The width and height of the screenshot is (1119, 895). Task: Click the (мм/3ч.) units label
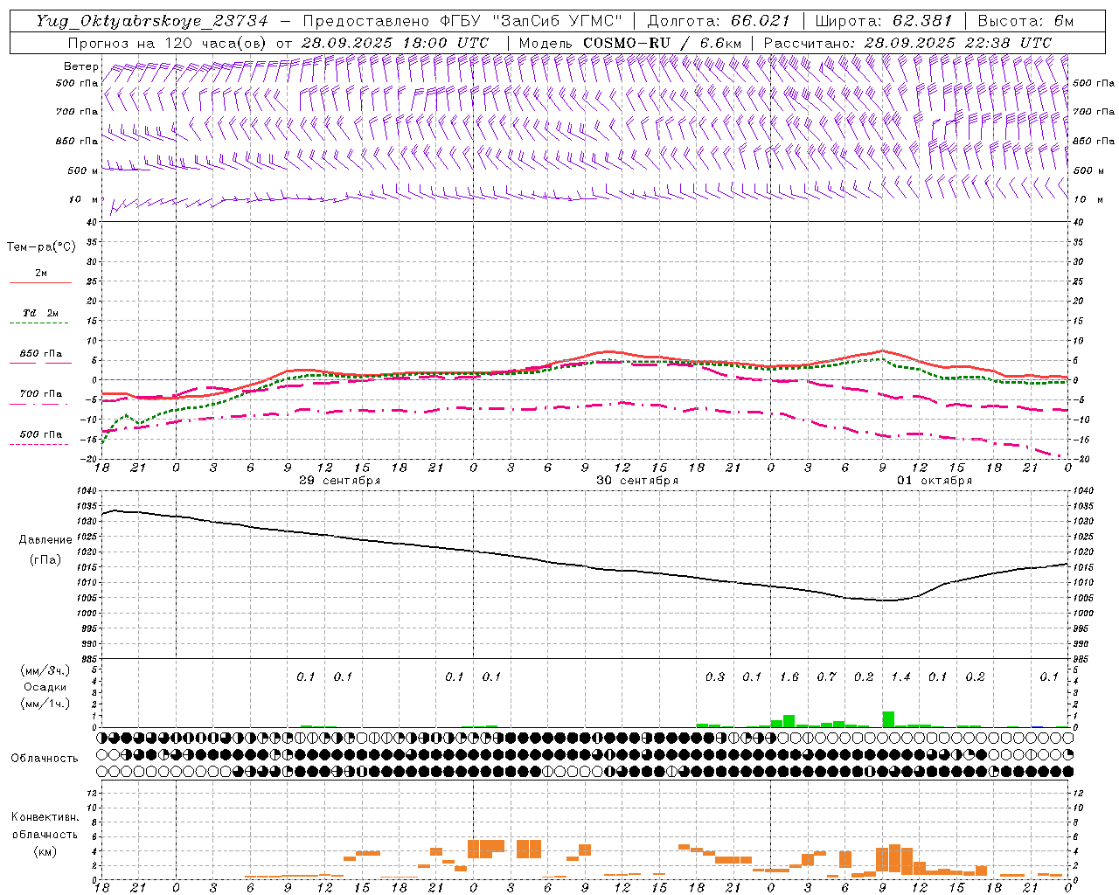coord(45,670)
